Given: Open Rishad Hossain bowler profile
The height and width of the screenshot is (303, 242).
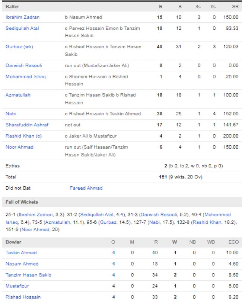Looking at the screenshot, I should (23, 297).
